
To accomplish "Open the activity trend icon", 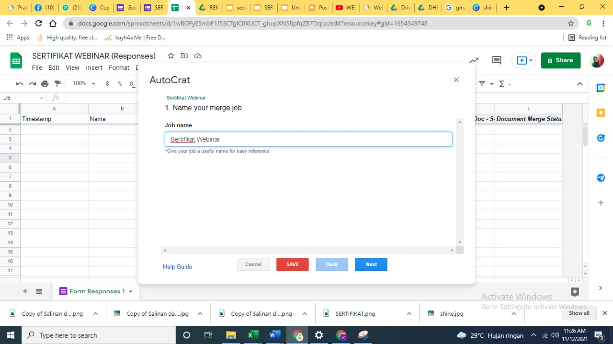I will (x=474, y=60).
